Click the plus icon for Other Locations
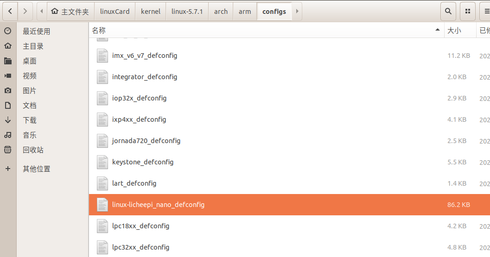This screenshot has height=257, width=490. (x=7, y=169)
